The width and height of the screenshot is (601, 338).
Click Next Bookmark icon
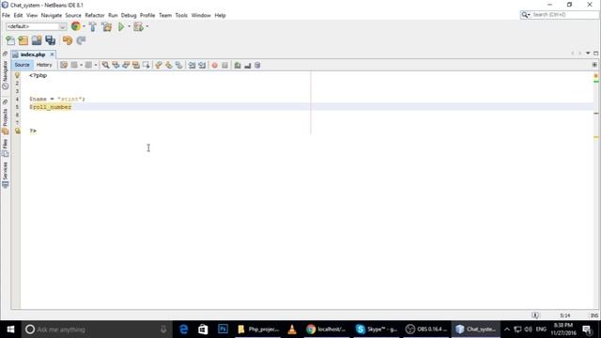click(x=169, y=65)
